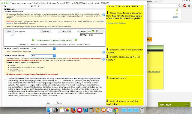Open the Downloads folder in the dock
The width and height of the screenshot is (192, 114).
[x=130, y=110]
